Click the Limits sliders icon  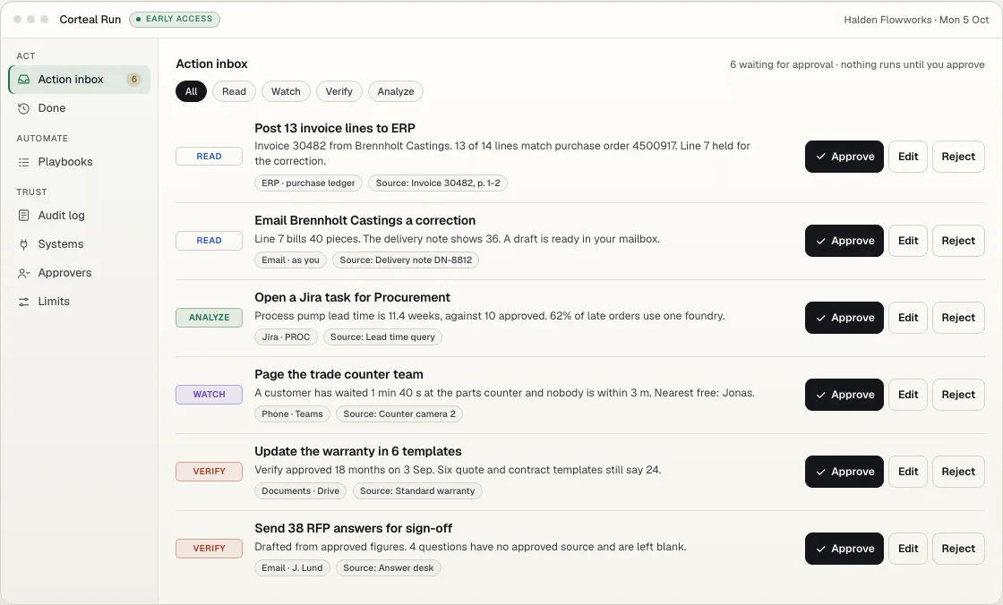23,302
